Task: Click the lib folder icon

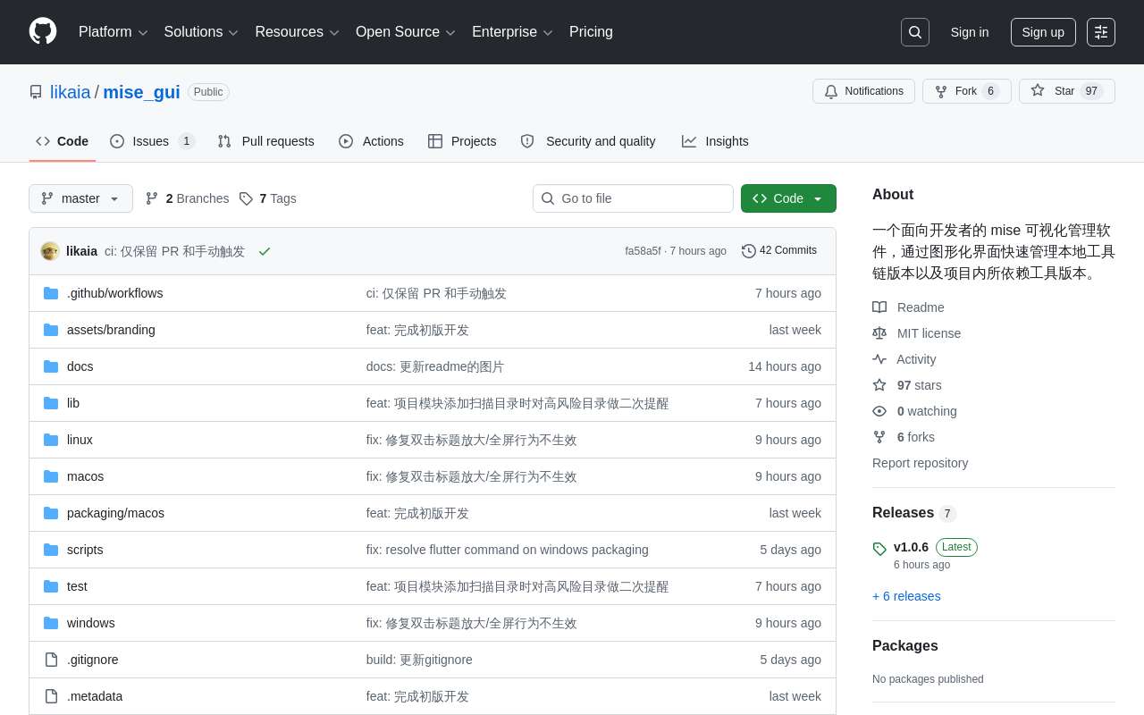Action: tap(51, 403)
